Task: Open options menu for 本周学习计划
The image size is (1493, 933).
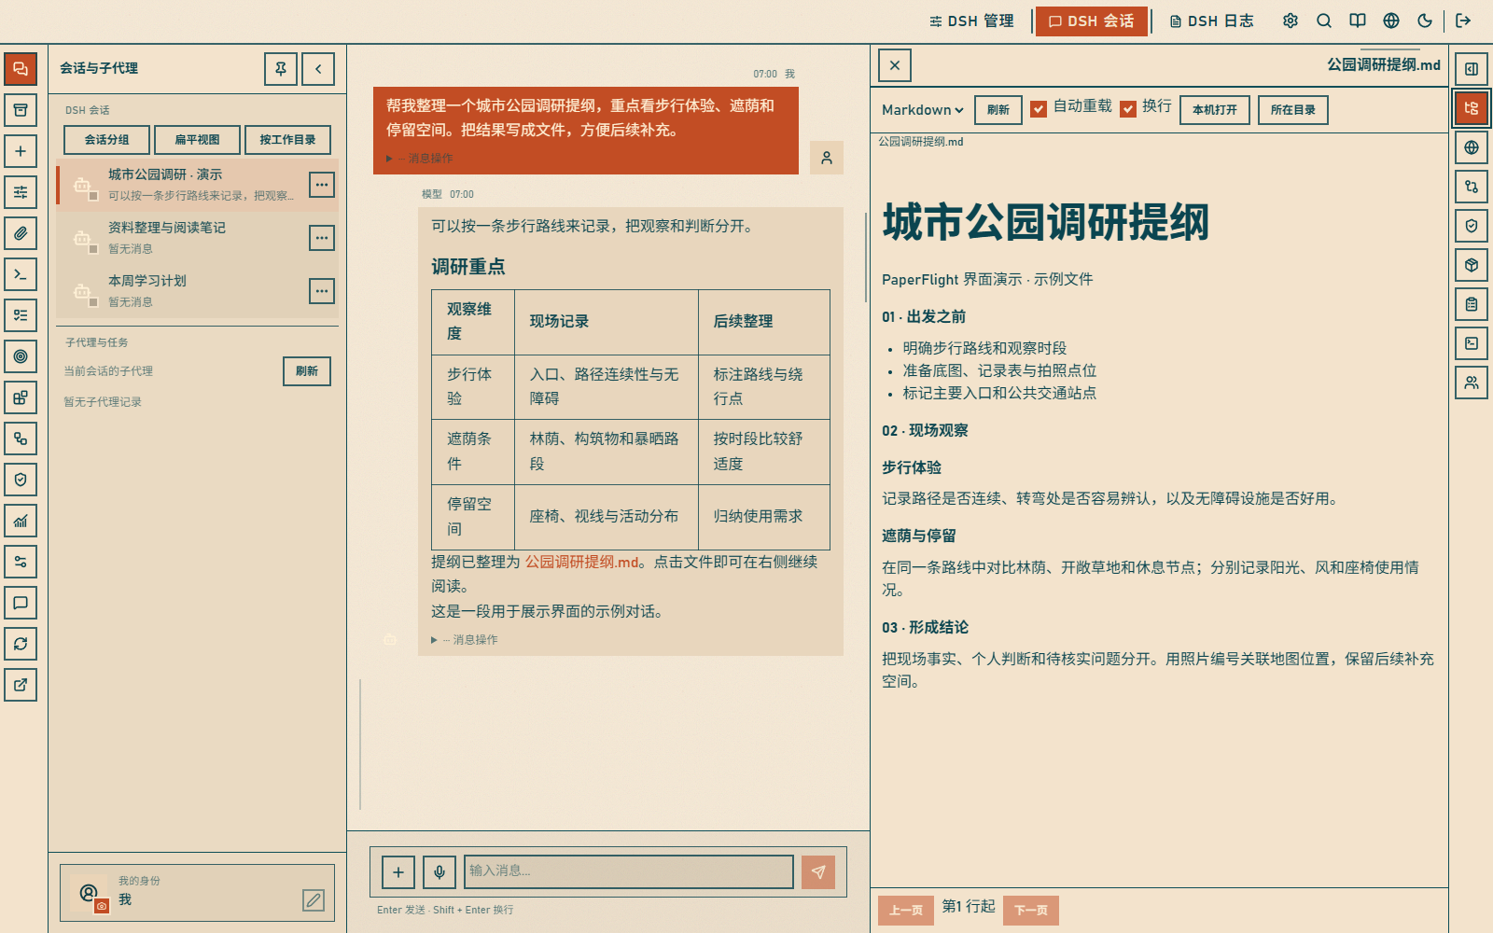Action: coord(322,291)
